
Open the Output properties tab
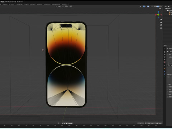click(164, 54)
